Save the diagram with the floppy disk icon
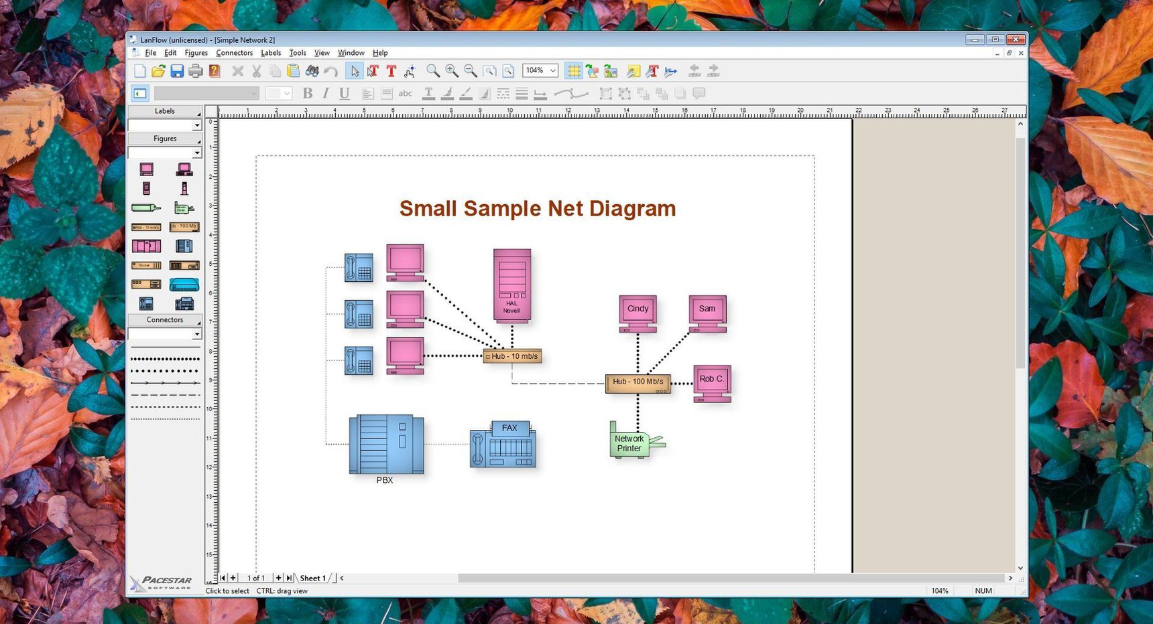This screenshot has height=624, width=1153. pyautogui.click(x=177, y=71)
